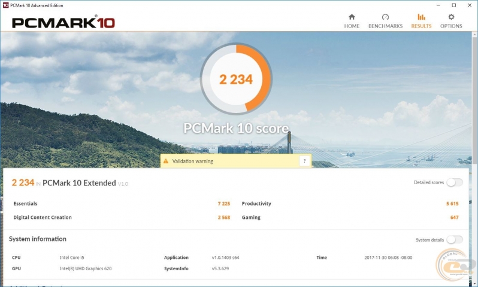Click the Gaming score value 647
The height and width of the screenshot is (287, 478).
(x=454, y=218)
